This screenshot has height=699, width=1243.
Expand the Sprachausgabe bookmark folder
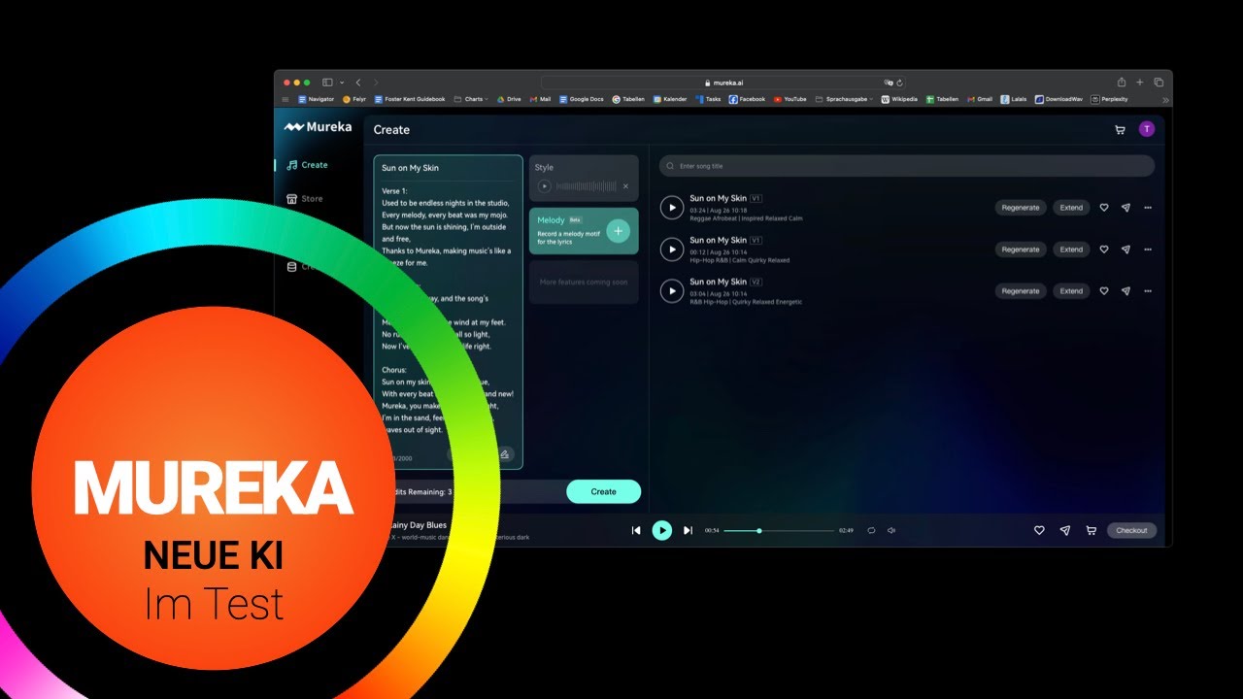coord(845,99)
